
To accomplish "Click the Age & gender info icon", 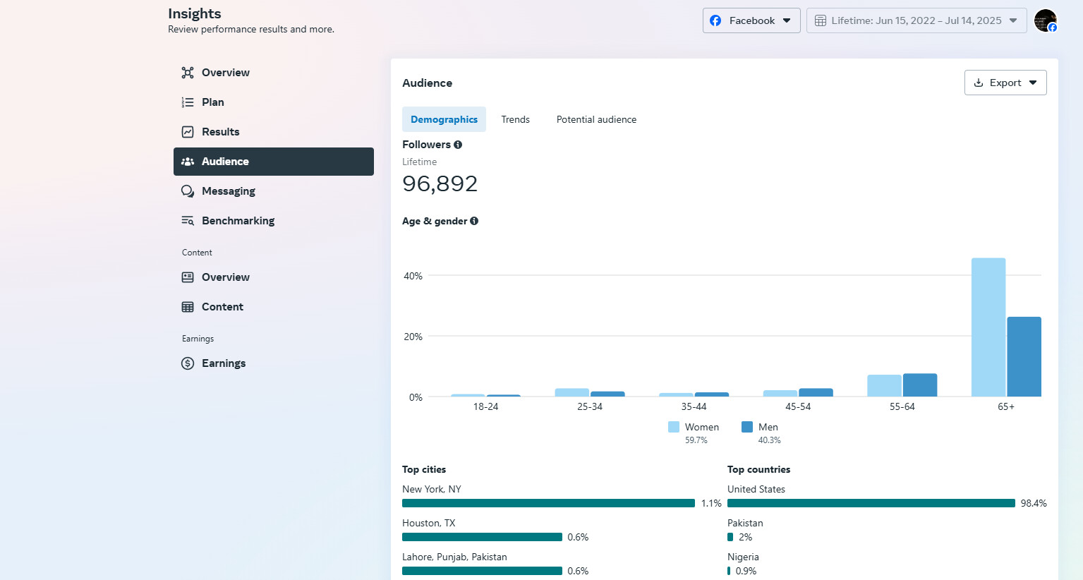I will (474, 221).
